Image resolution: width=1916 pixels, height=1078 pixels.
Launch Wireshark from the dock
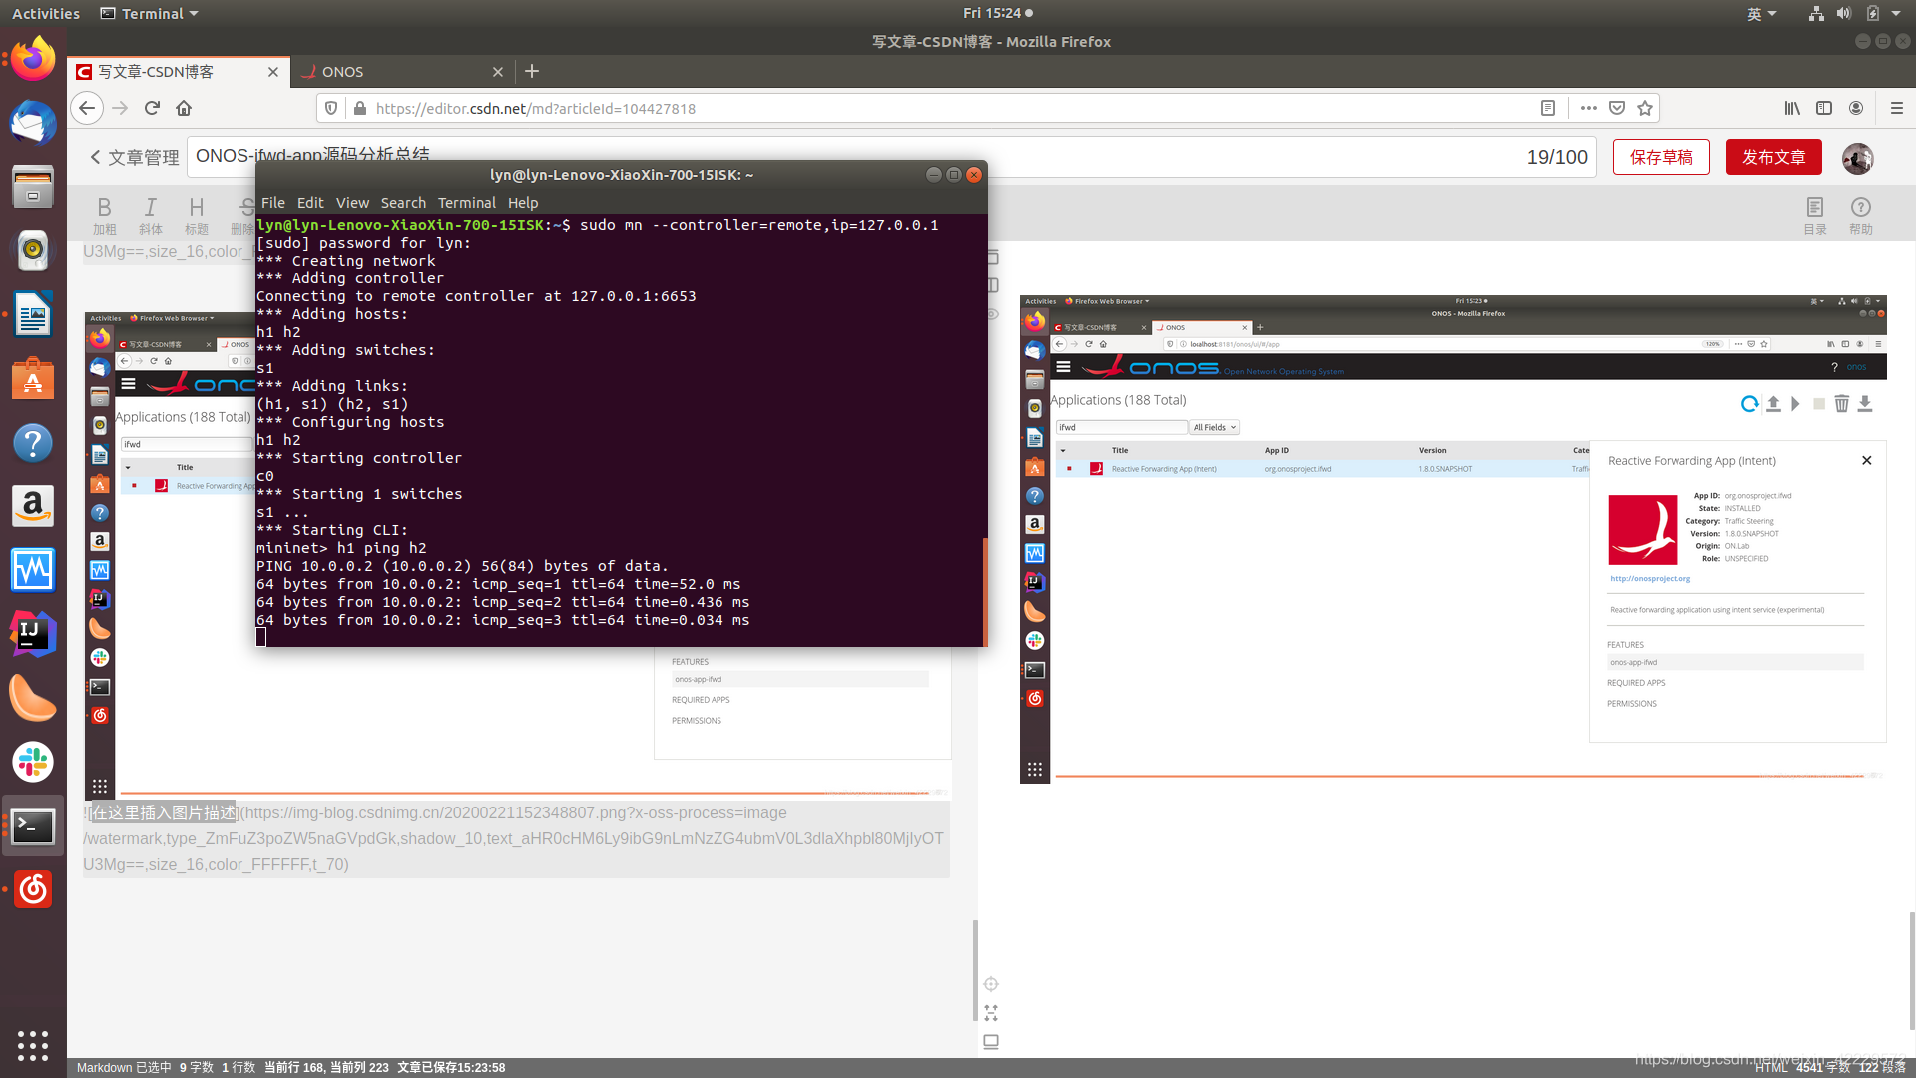[x=33, y=570]
